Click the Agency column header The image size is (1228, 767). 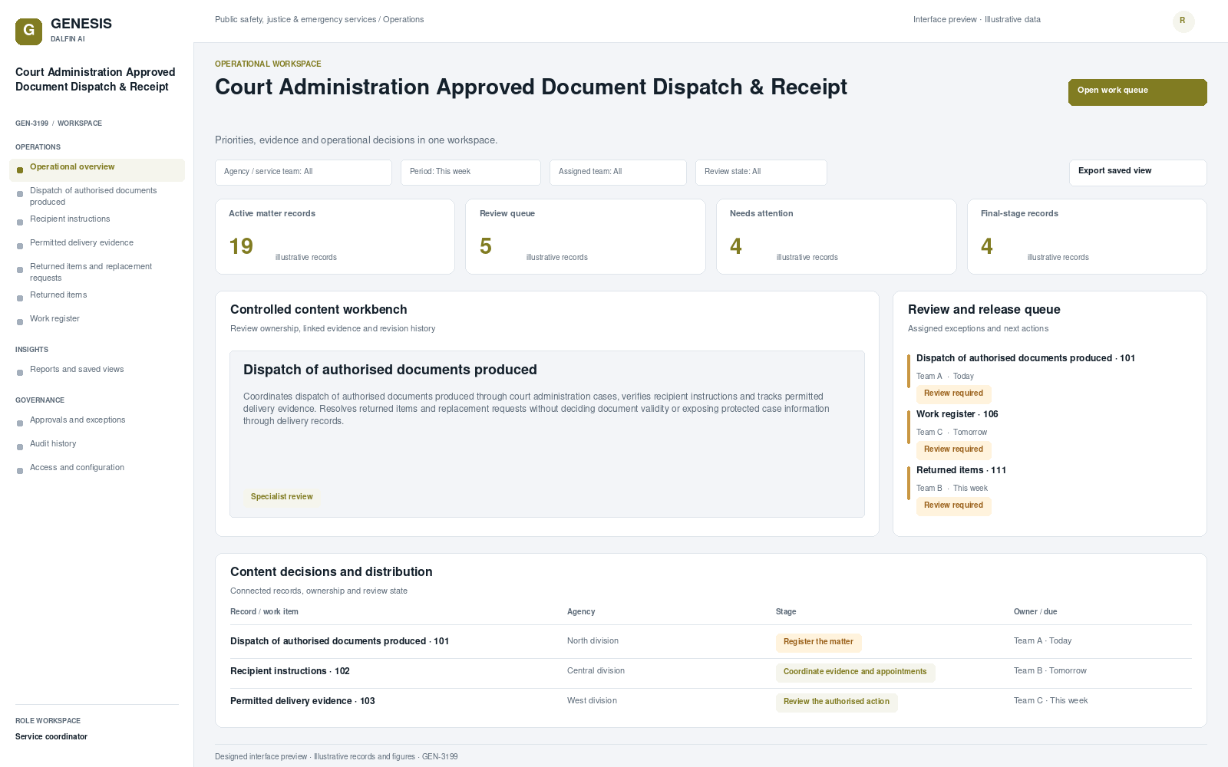coord(581,612)
